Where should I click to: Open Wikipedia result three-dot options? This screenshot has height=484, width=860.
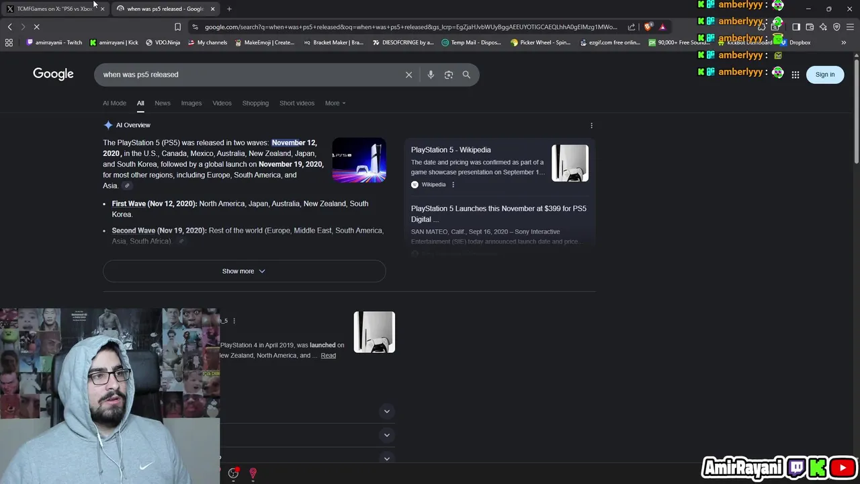pyautogui.click(x=453, y=184)
